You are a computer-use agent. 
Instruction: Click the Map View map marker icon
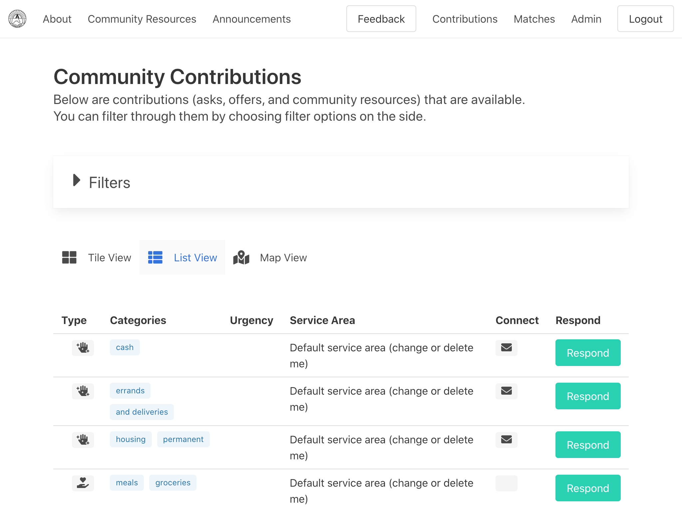click(241, 257)
